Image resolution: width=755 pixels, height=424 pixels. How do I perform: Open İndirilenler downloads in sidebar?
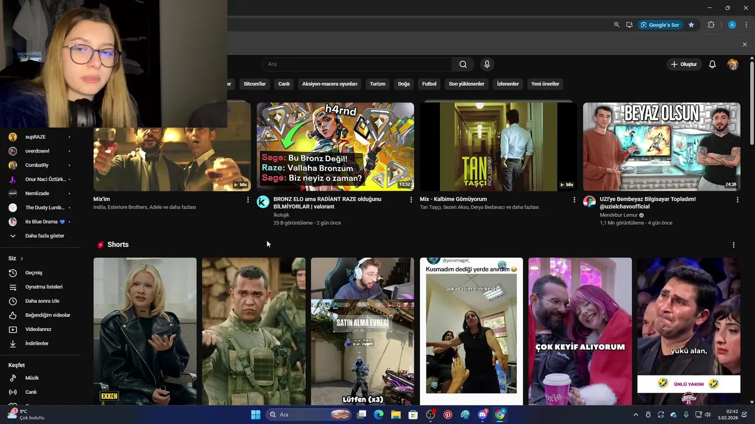(x=40, y=343)
